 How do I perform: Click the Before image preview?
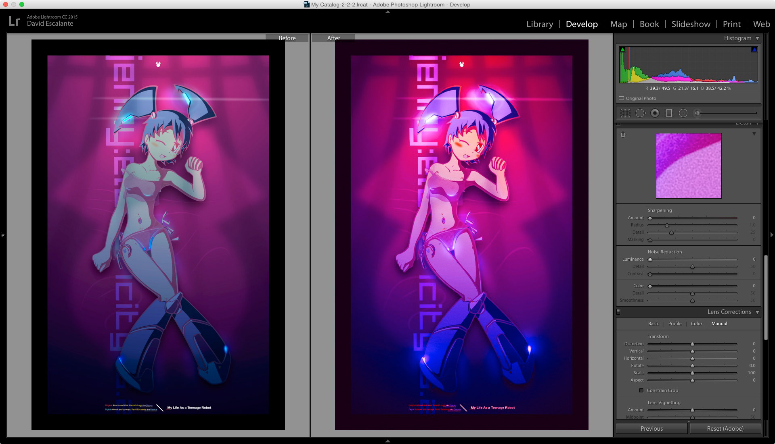point(158,235)
